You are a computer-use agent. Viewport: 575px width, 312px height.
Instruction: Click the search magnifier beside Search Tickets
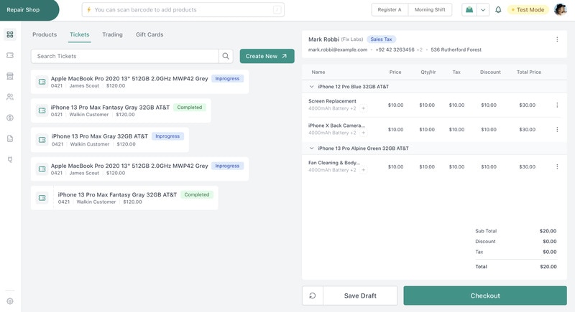(226, 56)
